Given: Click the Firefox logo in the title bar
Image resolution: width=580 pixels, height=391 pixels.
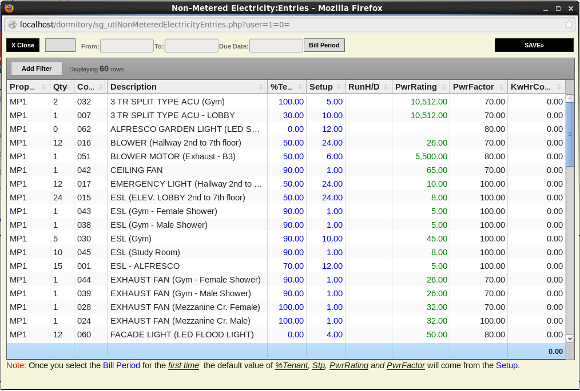Looking at the screenshot, I should point(8,8).
